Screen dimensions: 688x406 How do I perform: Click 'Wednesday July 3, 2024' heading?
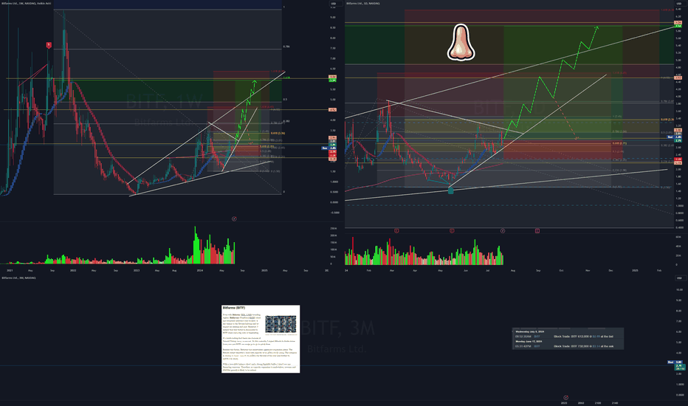pos(529,332)
